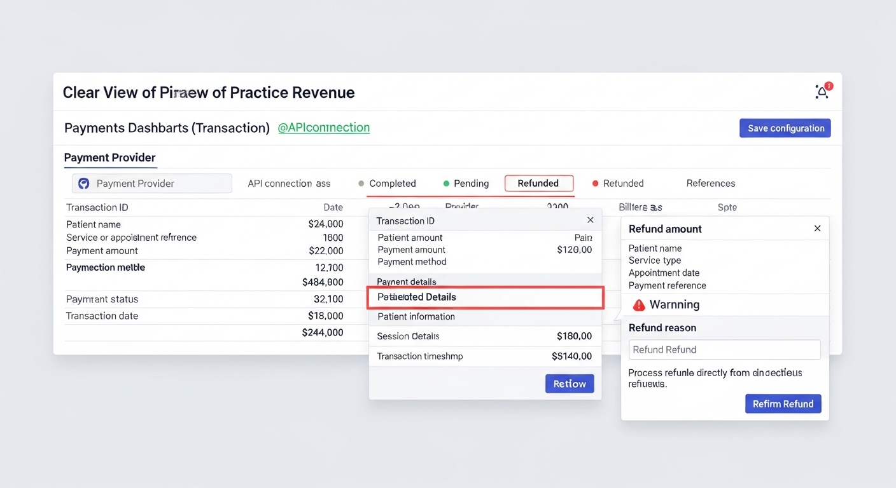Close the Refund amount panel
This screenshot has height=488, width=896.
(817, 229)
